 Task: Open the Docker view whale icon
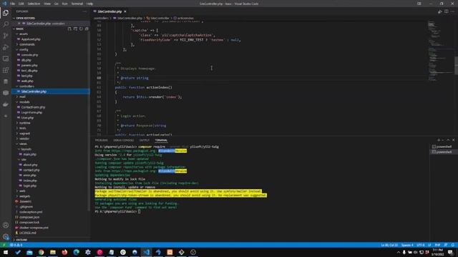pyautogui.click(x=6, y=104)
